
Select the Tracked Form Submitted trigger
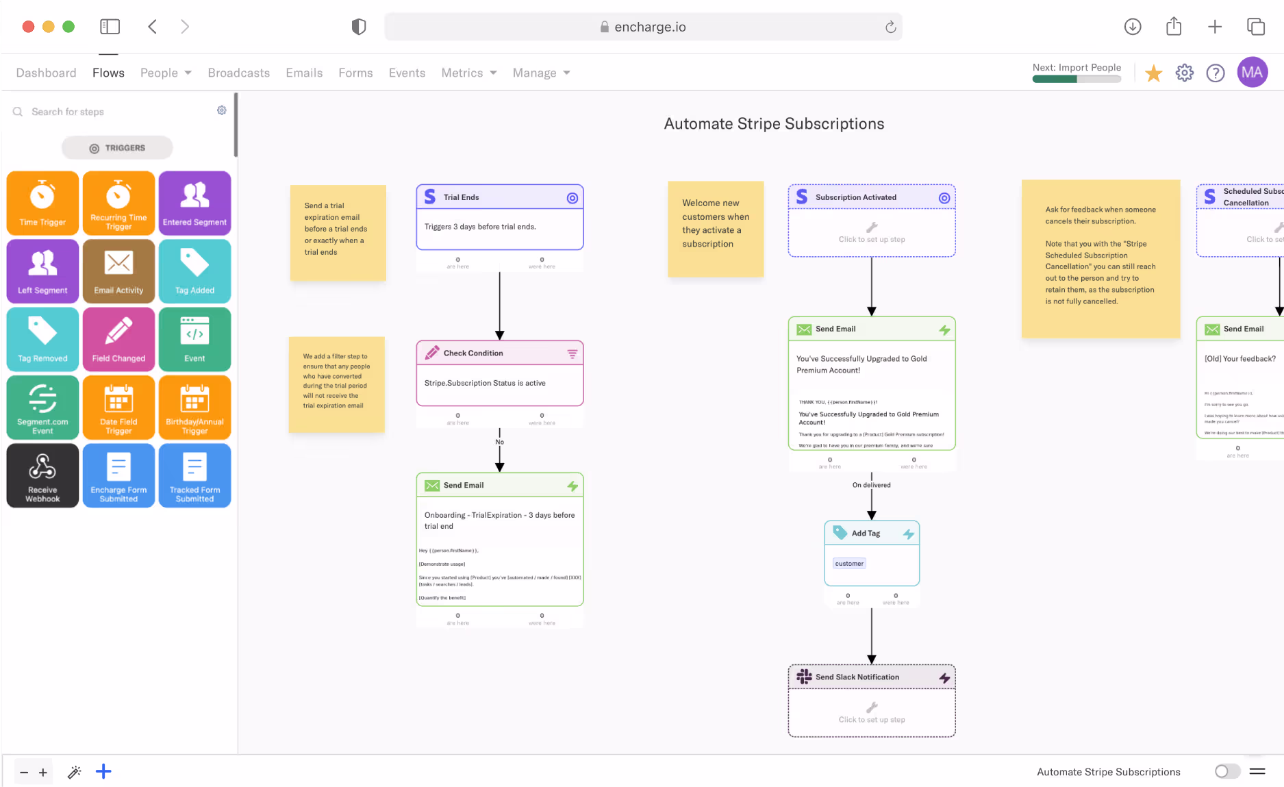coord(194,475)
